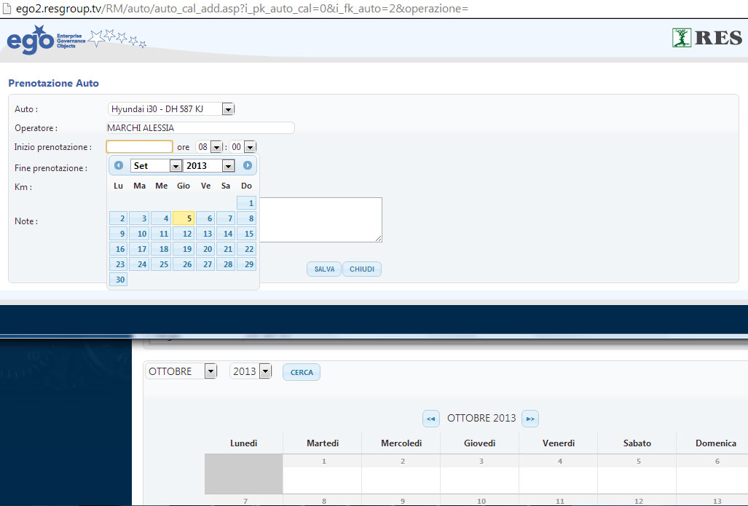
Task: Click the page document icon in address bar
Action: tap(7, 8)
